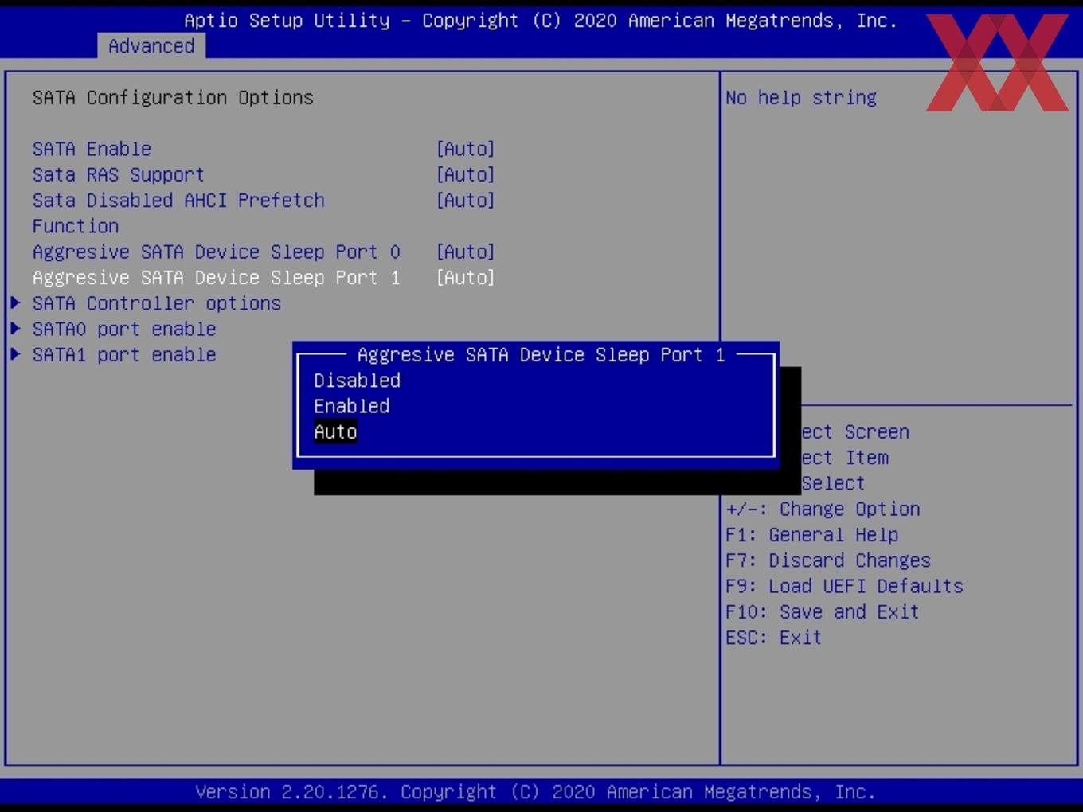Open Sata Disabled AHCI Prefetch [Auto] value
Screen dimensions: 1083x812
465,200
